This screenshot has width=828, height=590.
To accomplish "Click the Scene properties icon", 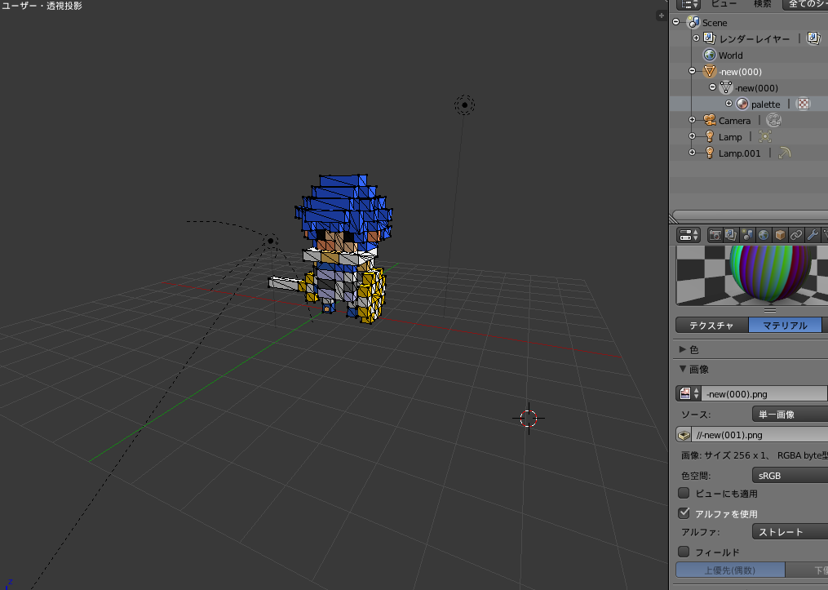I will (748, 235).
